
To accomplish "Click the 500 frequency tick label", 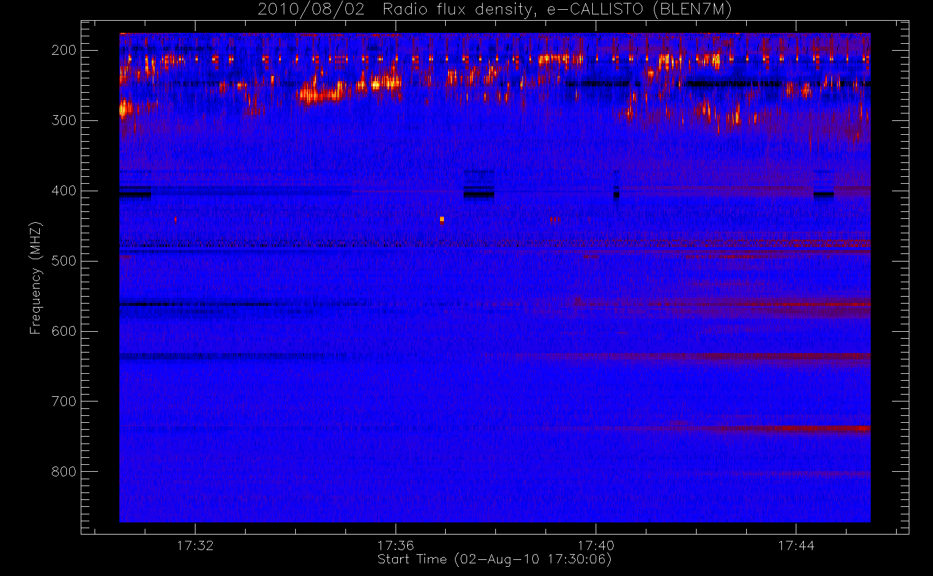I will (64, 261).
